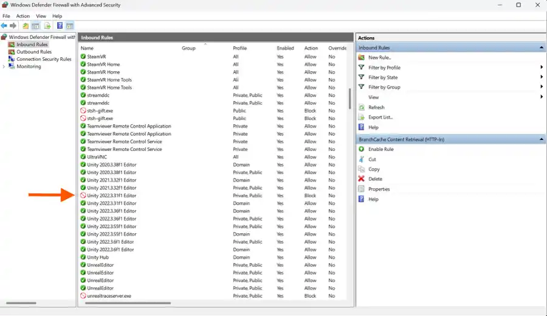Click the Forward arrow in the toolbar
Viewport: 547px width, 316px height.
click(13, 26)
